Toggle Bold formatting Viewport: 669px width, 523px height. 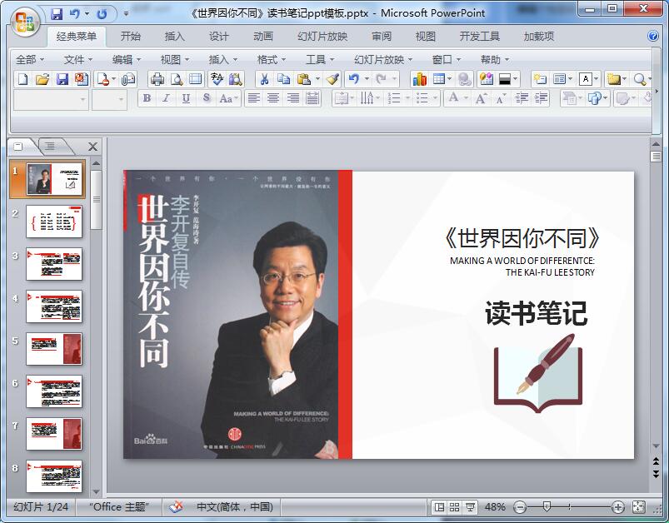[147, 98]
